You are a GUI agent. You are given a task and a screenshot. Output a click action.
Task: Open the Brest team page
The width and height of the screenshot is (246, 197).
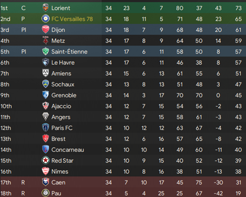59,139
